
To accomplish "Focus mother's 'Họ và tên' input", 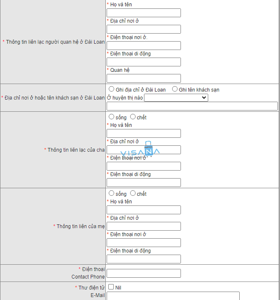I will [x=144, y=210].
